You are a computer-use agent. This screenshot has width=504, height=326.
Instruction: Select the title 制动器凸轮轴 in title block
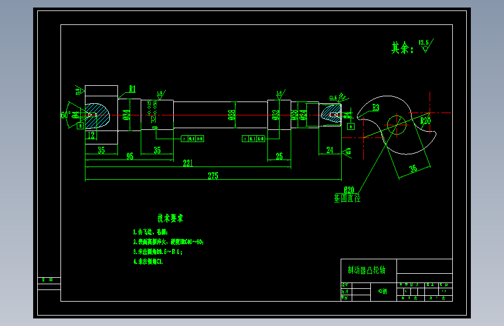point(366,270)
